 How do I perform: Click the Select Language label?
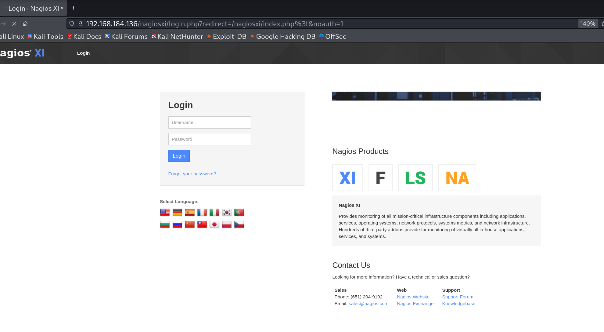pyautogui.click(x=179, y=202)
